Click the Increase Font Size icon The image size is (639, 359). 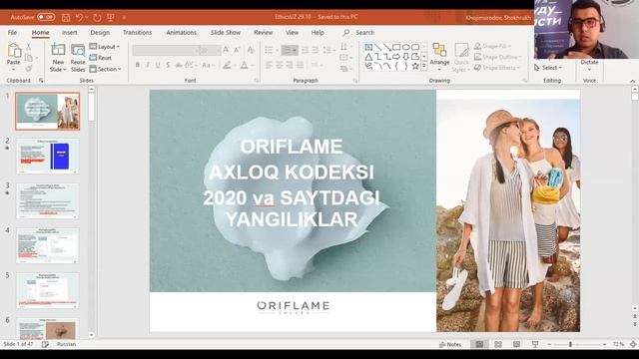[x=226, y=50]
